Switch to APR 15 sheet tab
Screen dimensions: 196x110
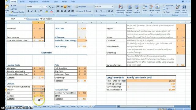(55, 107)
